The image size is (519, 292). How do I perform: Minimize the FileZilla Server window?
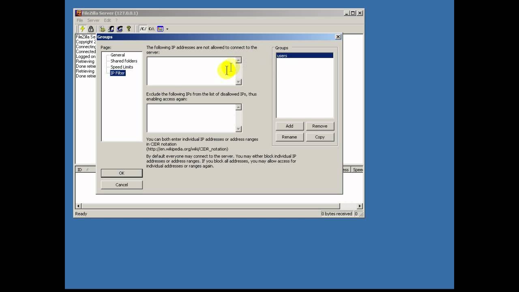(x=347, y=13)
